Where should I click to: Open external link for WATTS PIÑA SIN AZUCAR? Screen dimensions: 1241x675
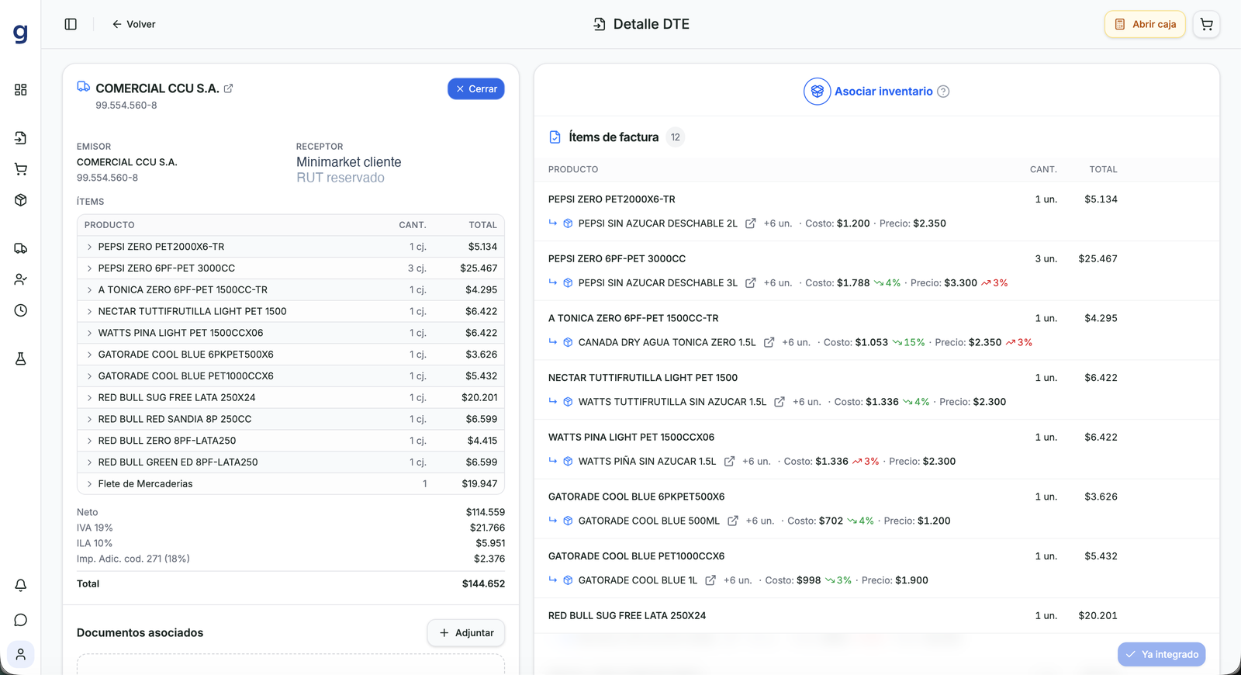click(x=729, y=462)
